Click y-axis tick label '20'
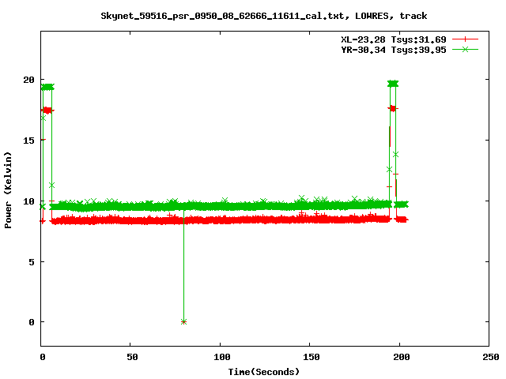 pyautogui.click(x=29, y=80)
